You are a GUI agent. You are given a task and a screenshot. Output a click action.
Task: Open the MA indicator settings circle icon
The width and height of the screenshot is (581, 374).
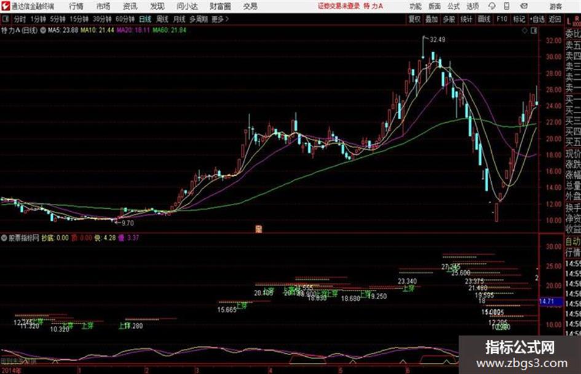pyautogui.click(x=43, y=30)
